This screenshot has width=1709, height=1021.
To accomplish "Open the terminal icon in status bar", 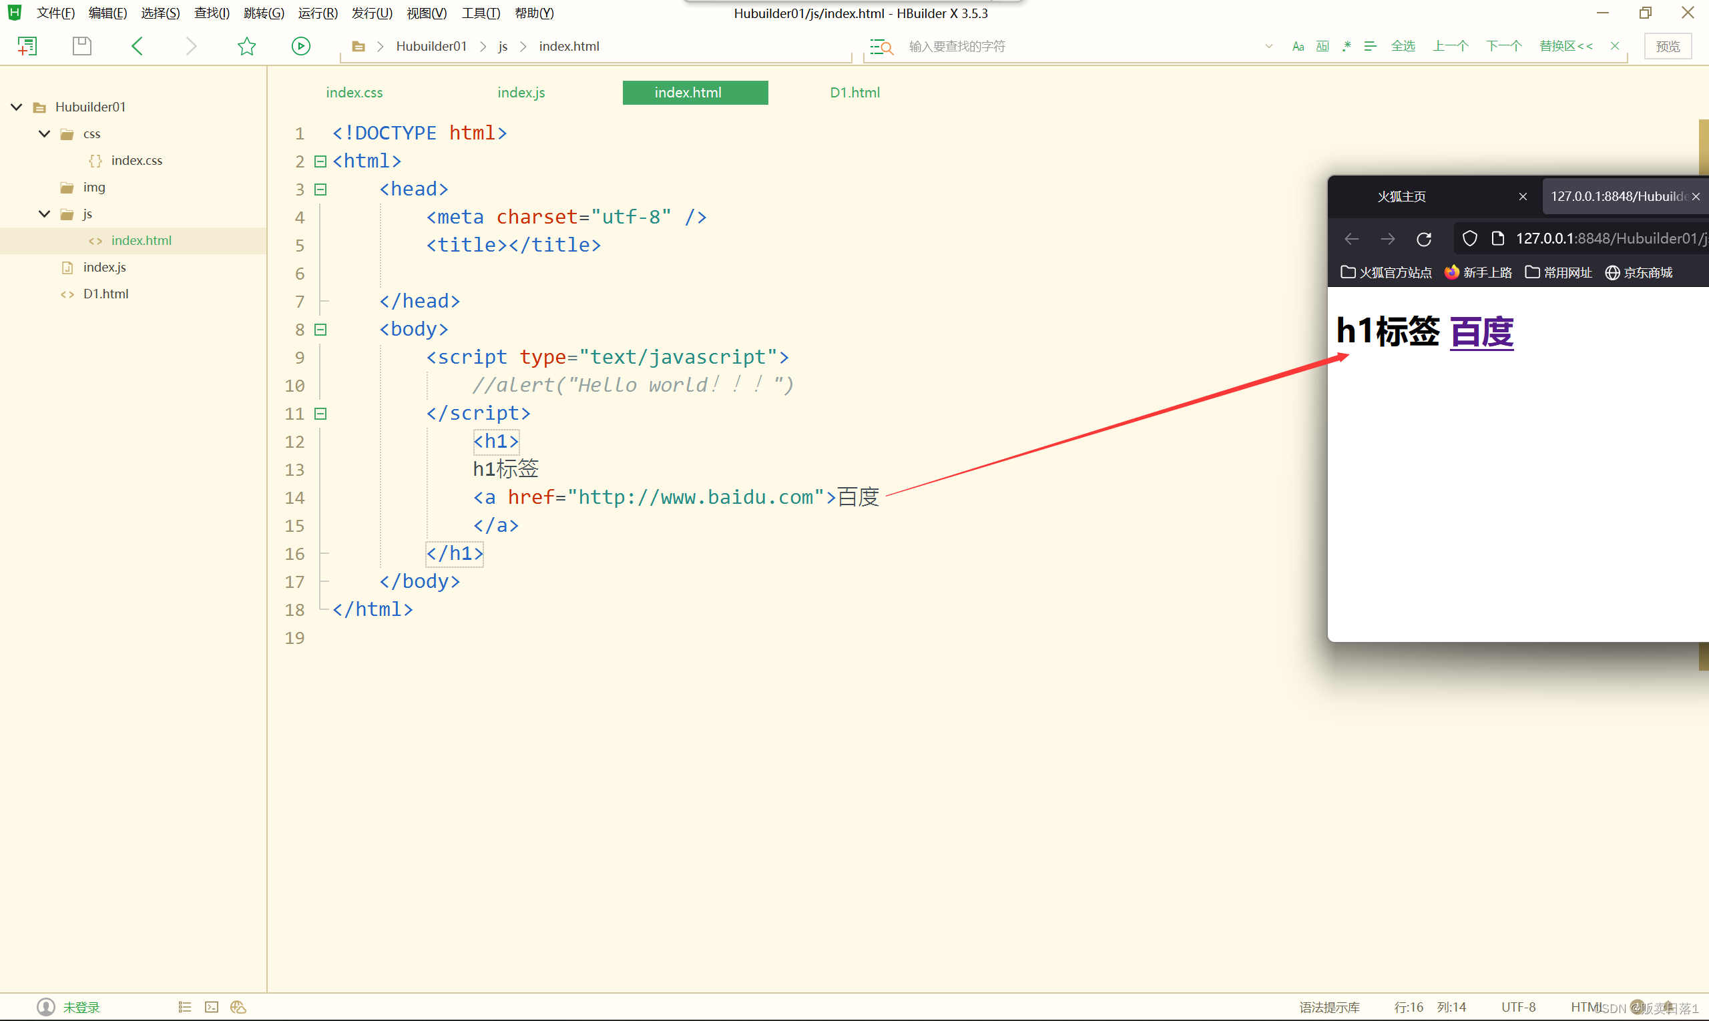I will pyautogui.click(x=212, y=1007).
